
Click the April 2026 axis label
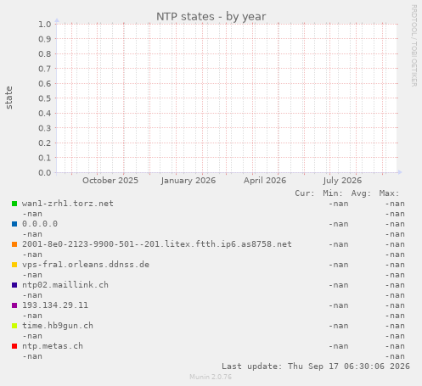(x=265, y=181)
